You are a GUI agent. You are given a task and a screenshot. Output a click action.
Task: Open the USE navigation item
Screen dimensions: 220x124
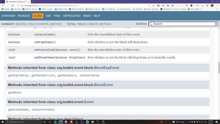pos(48,16)
